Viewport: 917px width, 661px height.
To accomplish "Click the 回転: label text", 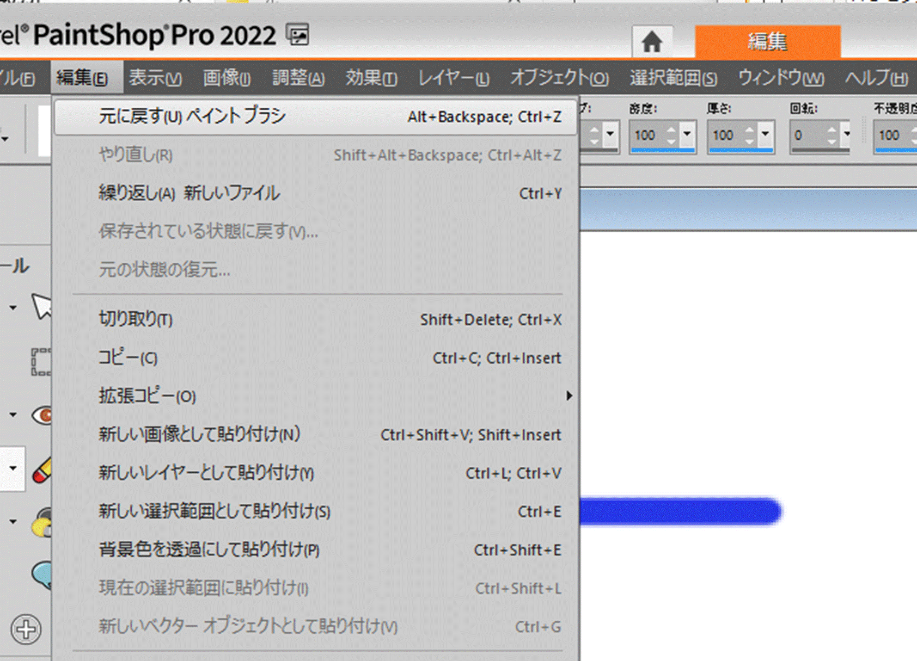I will click(804, 108).
